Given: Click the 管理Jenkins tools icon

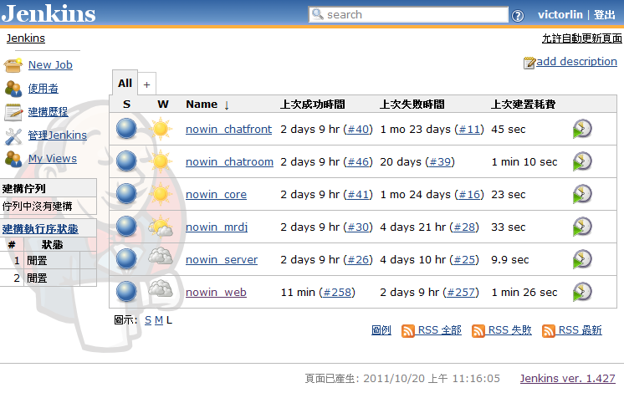Looking at the screenshot, I should [13, 135].
